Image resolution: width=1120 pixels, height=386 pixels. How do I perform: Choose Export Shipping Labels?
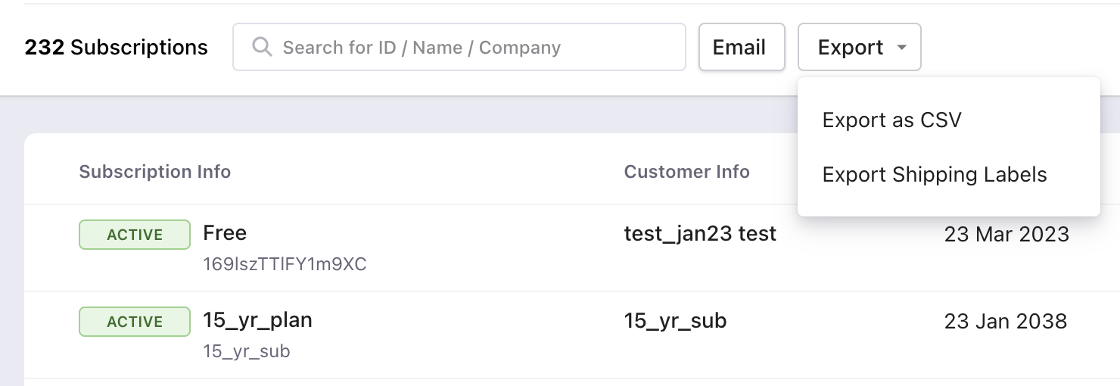935,175
